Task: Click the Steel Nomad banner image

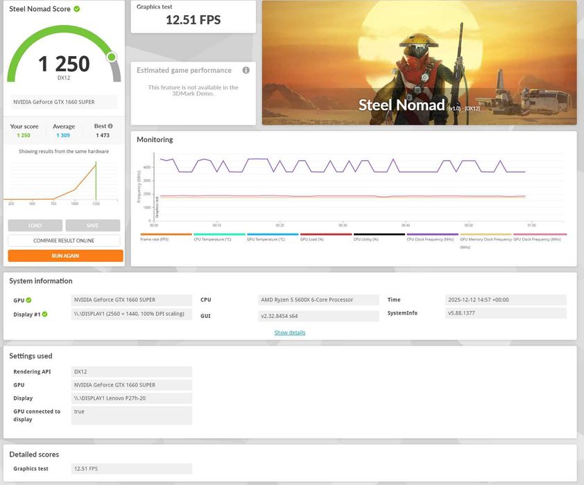Action: 420,62
